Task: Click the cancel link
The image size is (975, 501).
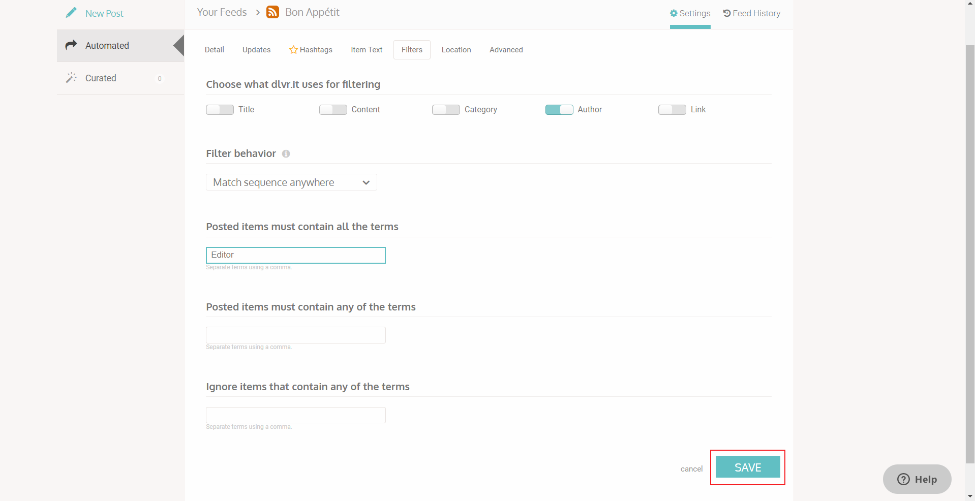Action: pyautogui.click(x=691, y=469)
